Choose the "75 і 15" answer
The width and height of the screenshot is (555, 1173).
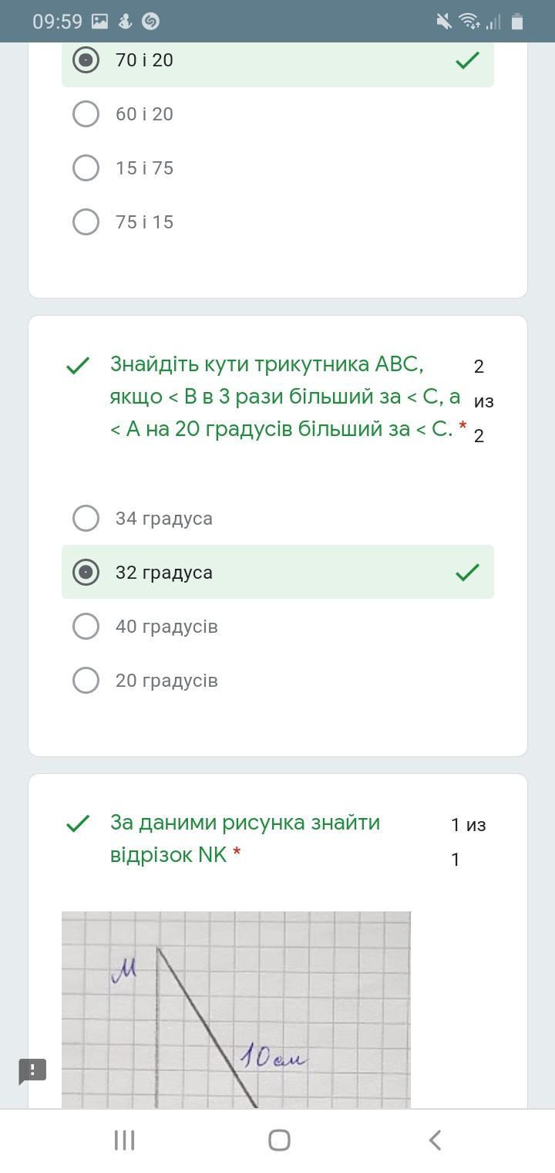click(277, 222)
